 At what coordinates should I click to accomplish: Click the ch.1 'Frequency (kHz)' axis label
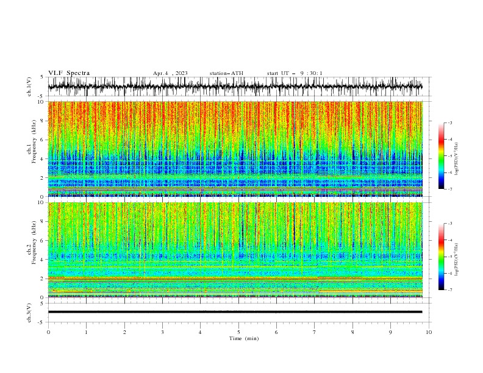(x=34, y=141)
